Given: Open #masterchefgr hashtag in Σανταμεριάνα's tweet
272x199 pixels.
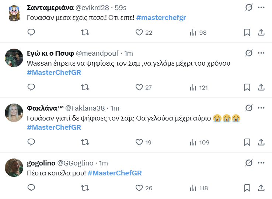Looking at the screenshot, I should pos(159,18).
